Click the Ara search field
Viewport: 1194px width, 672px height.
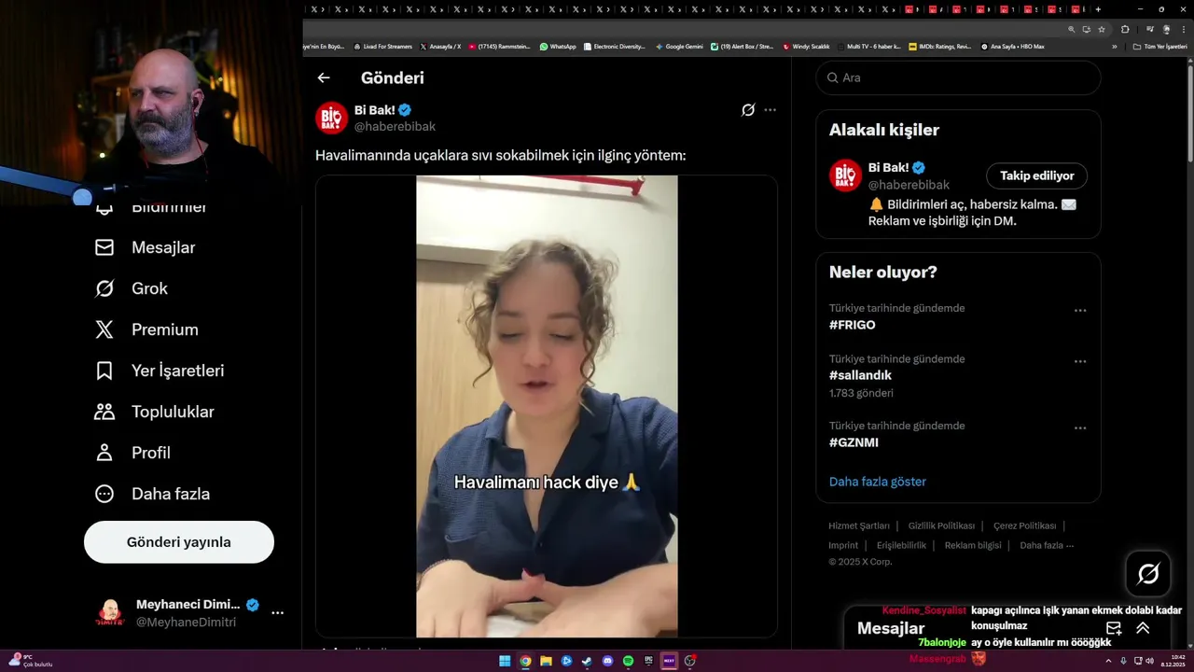pos(958,77)
